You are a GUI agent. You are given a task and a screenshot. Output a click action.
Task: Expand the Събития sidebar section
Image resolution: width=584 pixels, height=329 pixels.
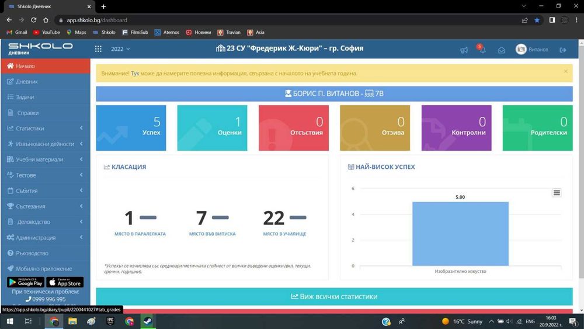(46, 191)
